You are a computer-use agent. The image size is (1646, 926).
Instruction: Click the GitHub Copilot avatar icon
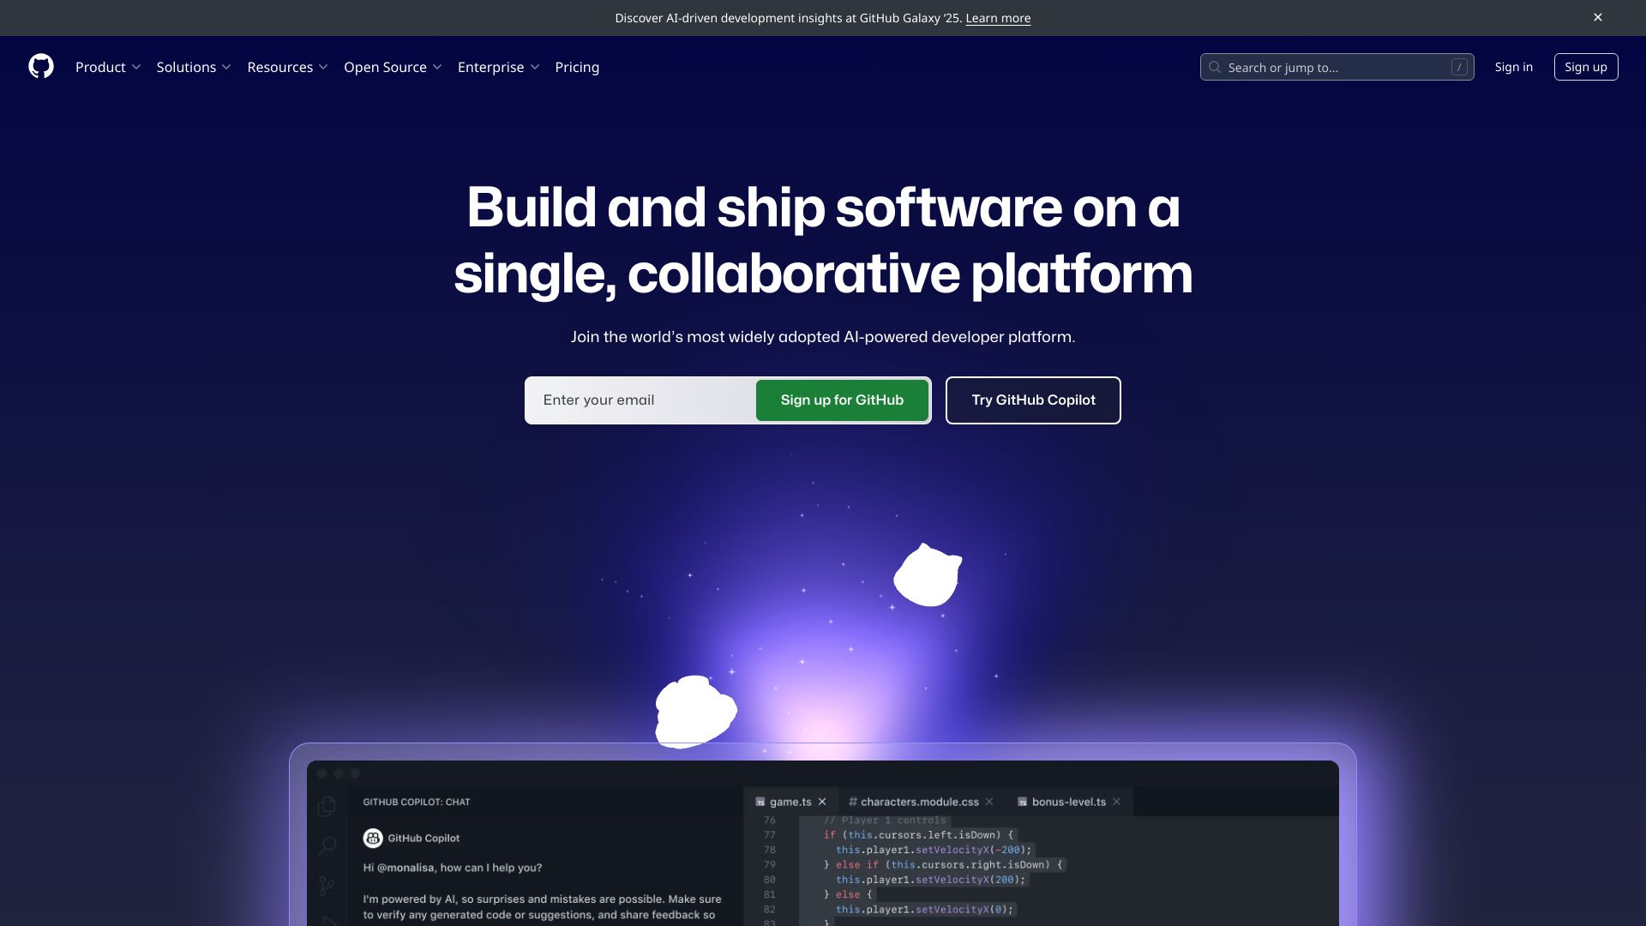click(x=373, y=838)
